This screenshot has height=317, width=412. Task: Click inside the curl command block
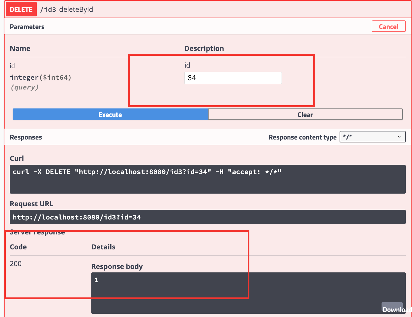click(x=207, y=179)
